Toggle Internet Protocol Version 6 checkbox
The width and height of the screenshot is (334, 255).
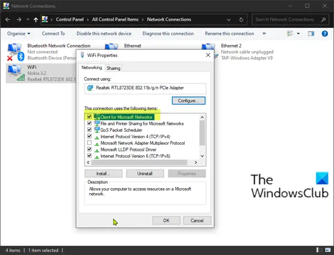coord(89,155)
